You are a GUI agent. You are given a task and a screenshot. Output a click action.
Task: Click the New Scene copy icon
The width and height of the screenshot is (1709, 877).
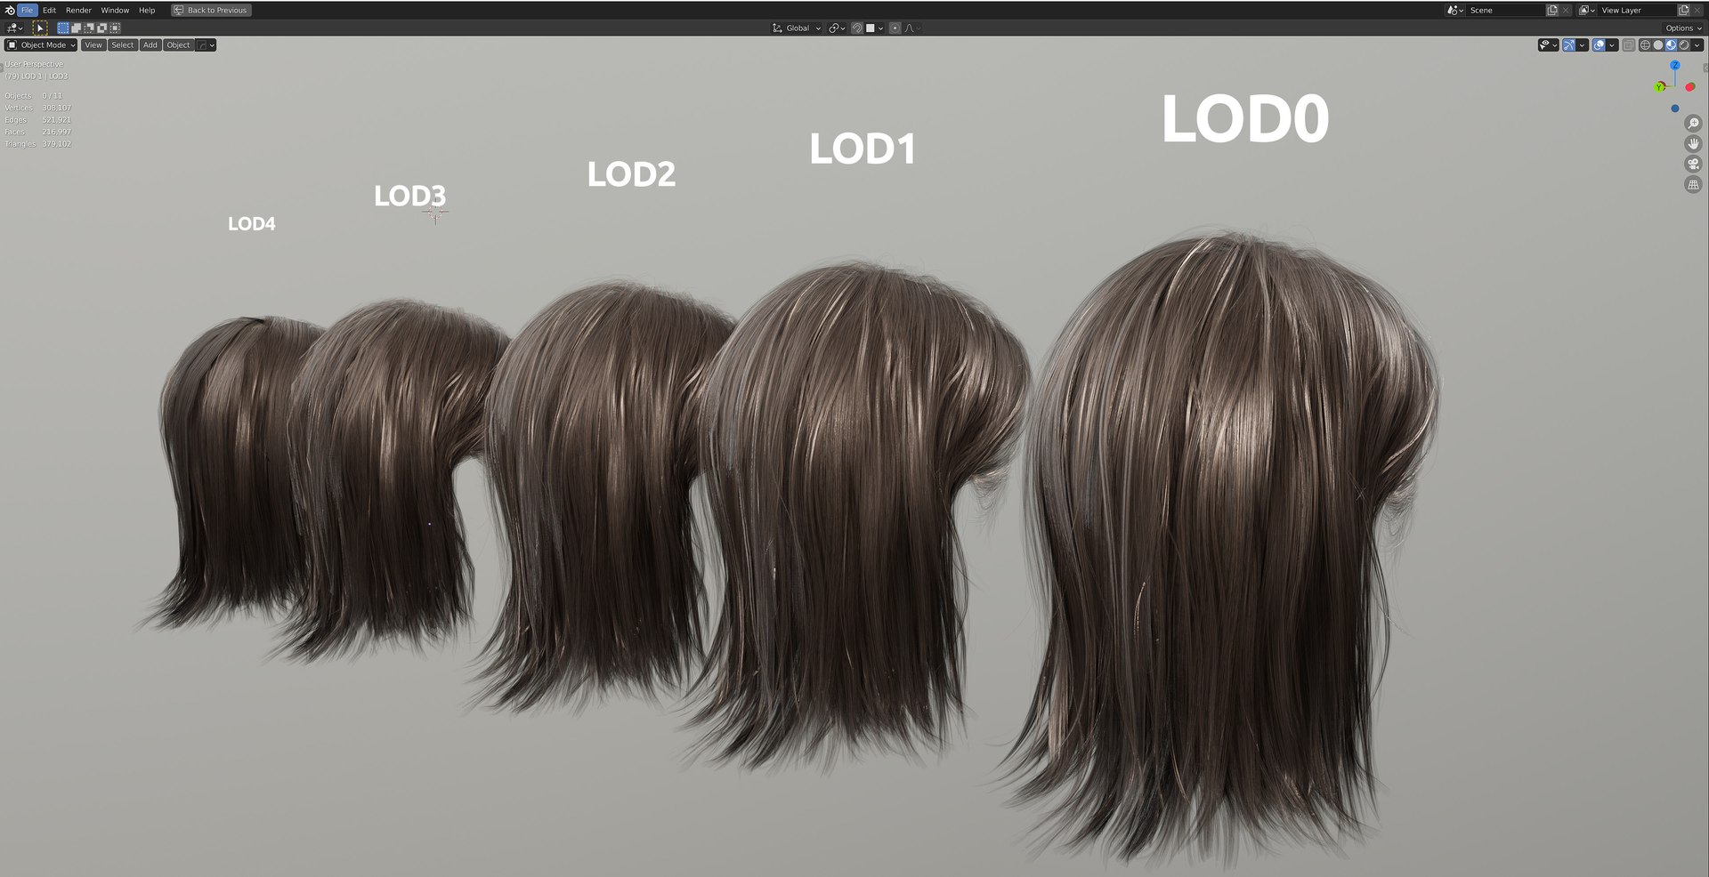coord(1552,10)
